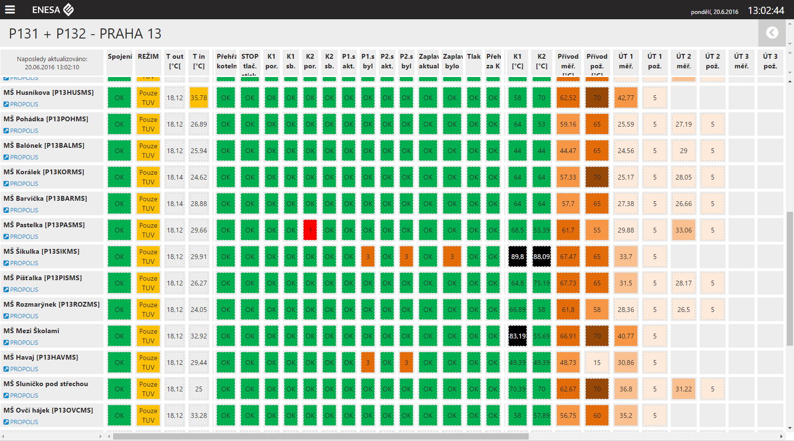Image resolution: width=794 pixels, height=441 pixels.
Task: Click PROPOLIS icon for MŠ Sluníčko pod střechou
Action: click(6, 395)
